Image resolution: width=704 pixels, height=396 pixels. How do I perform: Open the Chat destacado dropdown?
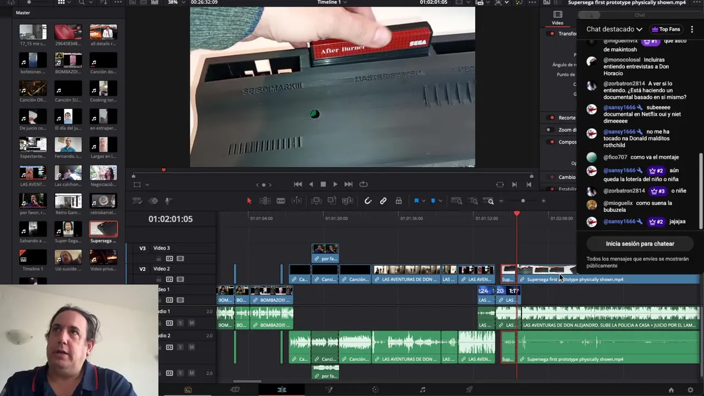[614, 29]
